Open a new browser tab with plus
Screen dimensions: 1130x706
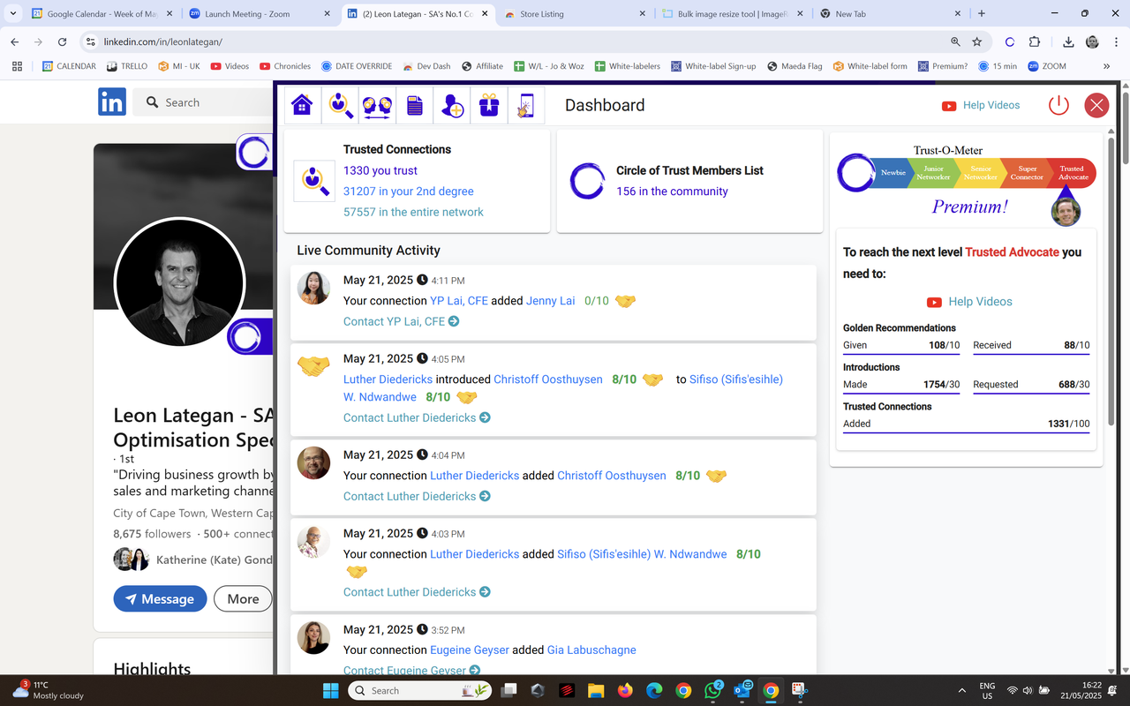coord(982,14)
